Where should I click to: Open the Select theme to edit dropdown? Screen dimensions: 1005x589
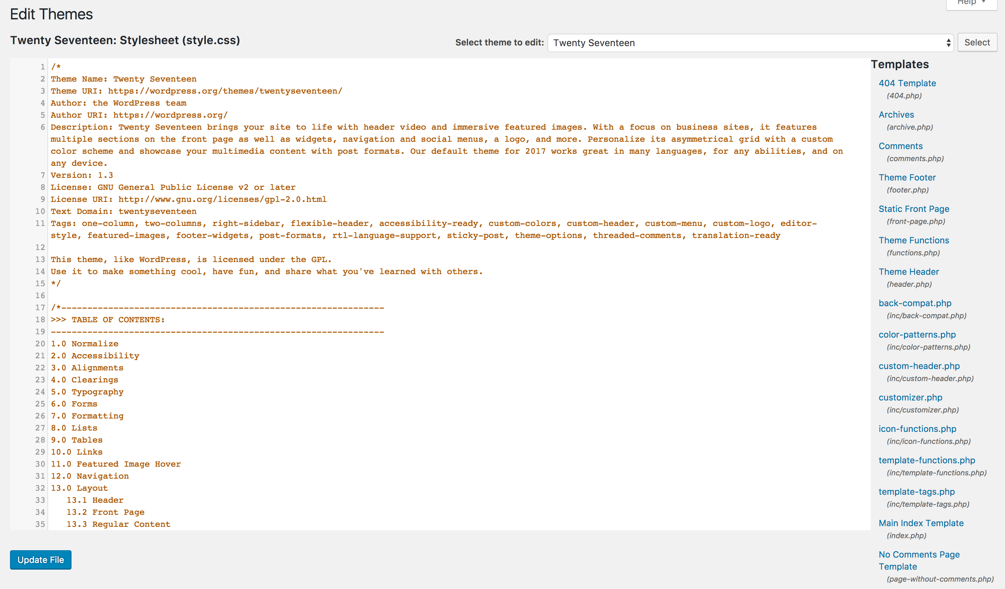(750, 43)
